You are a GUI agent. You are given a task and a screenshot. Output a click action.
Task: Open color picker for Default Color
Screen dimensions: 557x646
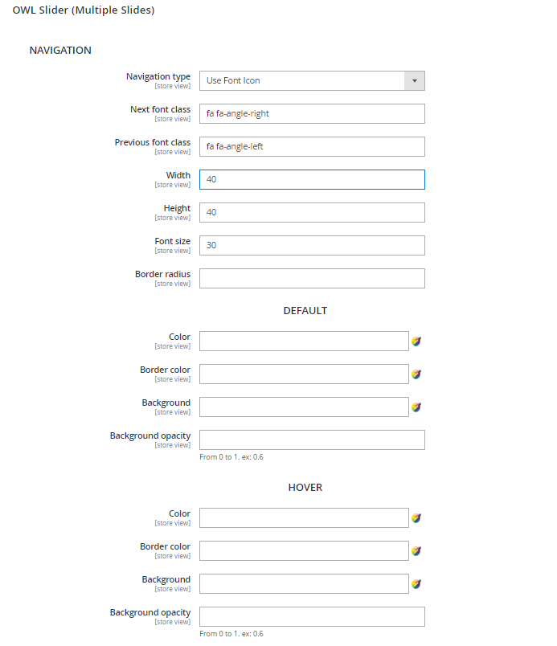416,341
